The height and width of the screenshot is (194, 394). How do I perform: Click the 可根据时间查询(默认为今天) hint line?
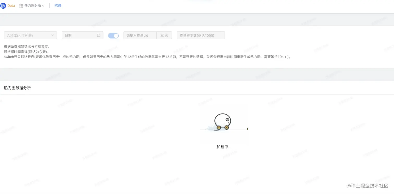(x=27, y=52)
